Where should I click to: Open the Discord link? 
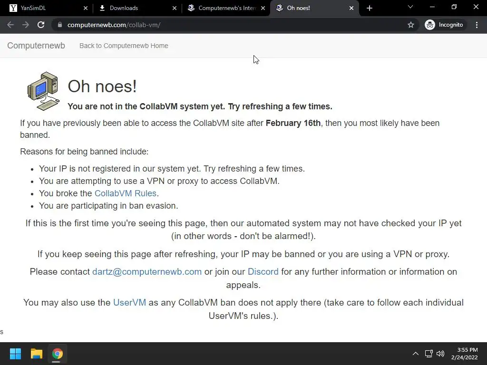(x=263, y=271)
